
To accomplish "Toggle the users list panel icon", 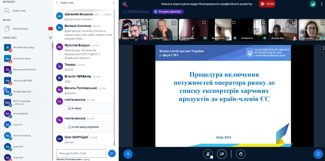I will pyautogui.click(x=125, y=4).
